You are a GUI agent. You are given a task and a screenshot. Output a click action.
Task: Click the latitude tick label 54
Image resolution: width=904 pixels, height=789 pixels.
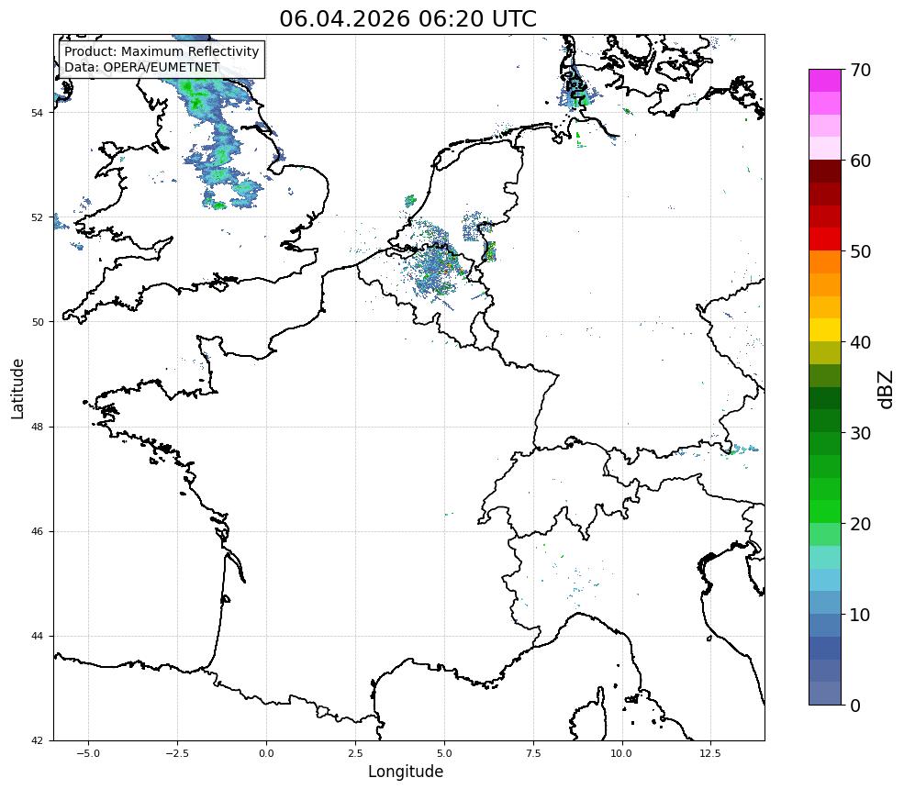click(x=37, y=113)
